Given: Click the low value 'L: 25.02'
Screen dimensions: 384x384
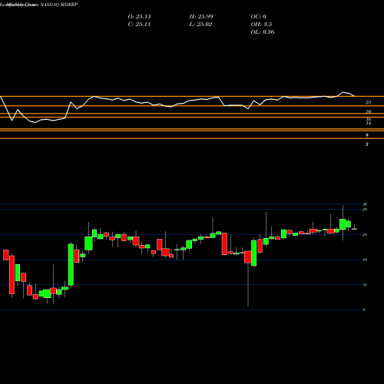Looking at the screenshot, I should (200, 24).
